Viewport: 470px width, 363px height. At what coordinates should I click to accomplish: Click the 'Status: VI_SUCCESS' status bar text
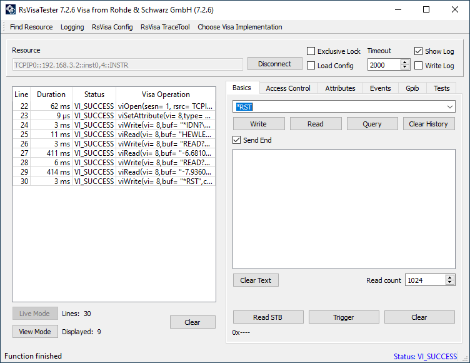(425, 356)
